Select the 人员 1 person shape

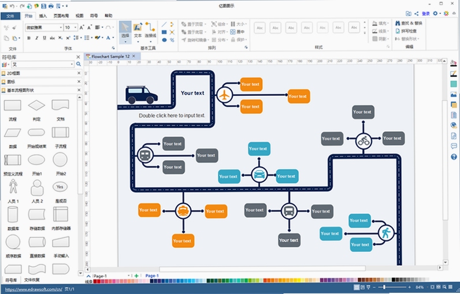pos(13,187)
